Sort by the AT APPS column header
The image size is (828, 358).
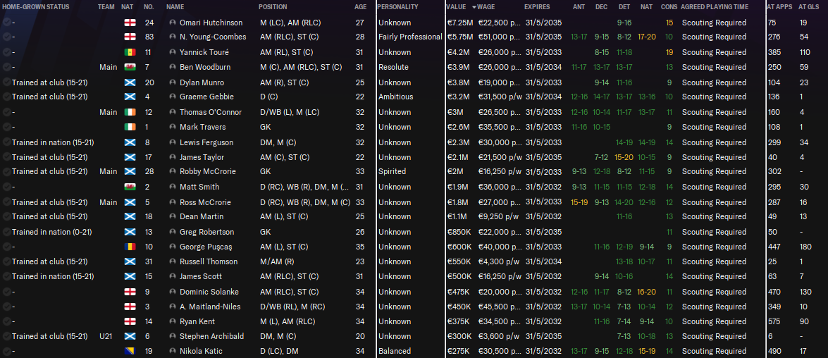(779, 7)
